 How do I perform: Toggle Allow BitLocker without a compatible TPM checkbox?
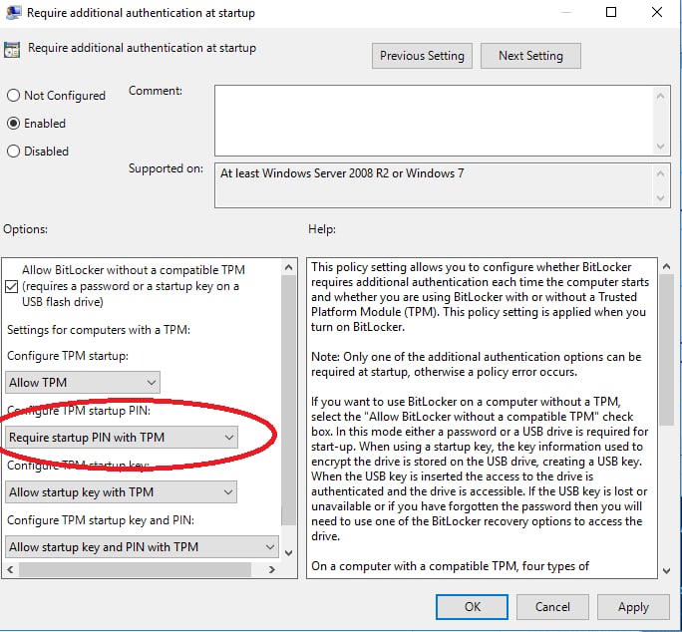click(11, 287)
